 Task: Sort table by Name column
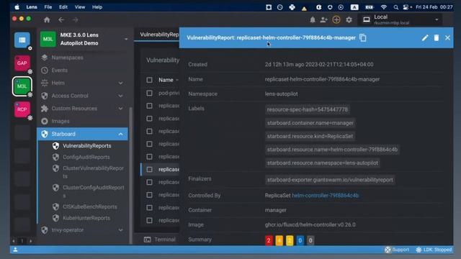coord(166,80)
